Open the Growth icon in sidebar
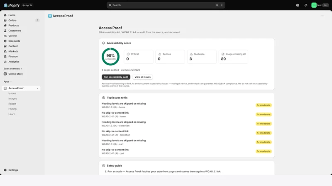Viewport: 332px width, 186px height. pyautogui.click(x=5, y=36)
